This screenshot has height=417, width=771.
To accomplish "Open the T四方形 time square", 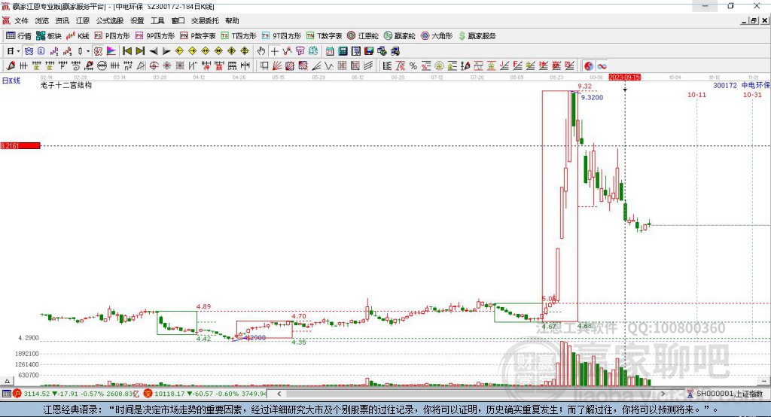I will 239,36.
